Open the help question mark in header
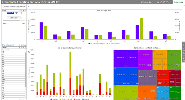The width and height of the screenshot is (185, 100). click(167, 2)
